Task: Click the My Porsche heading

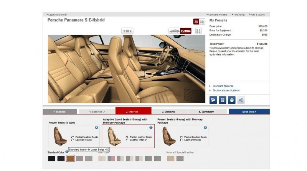Action: coord(218,20)
